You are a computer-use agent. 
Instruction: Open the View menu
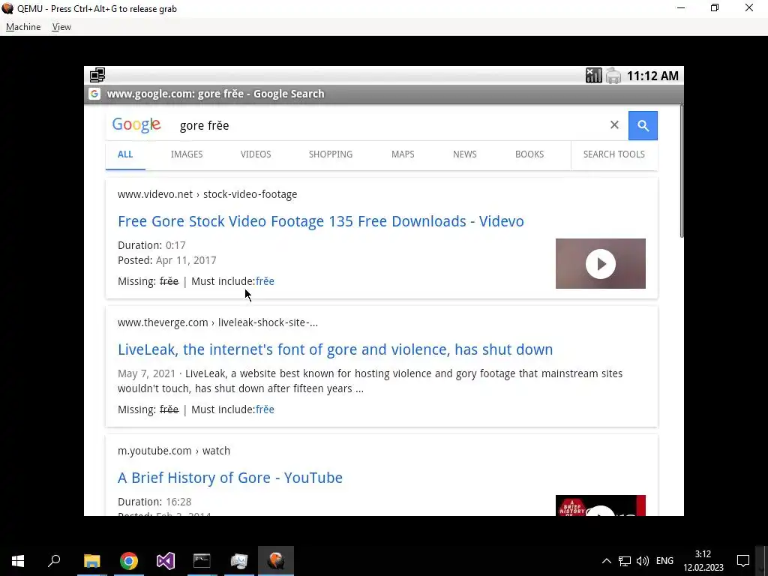[61, 27]
